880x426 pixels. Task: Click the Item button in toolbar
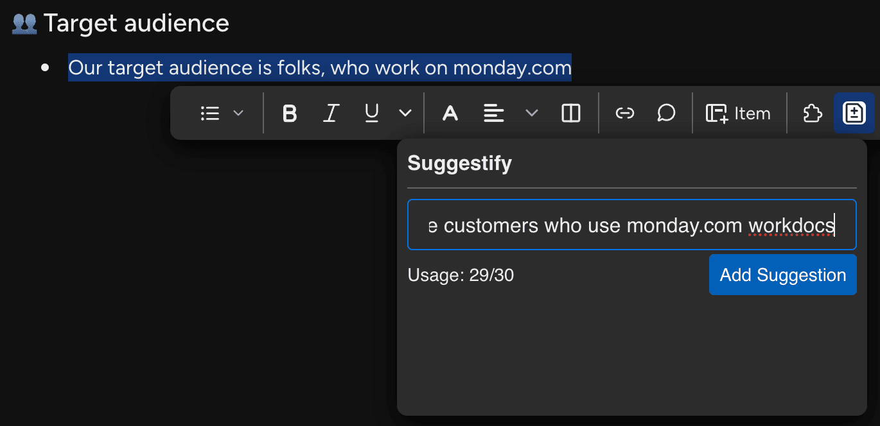coord(738,114)
